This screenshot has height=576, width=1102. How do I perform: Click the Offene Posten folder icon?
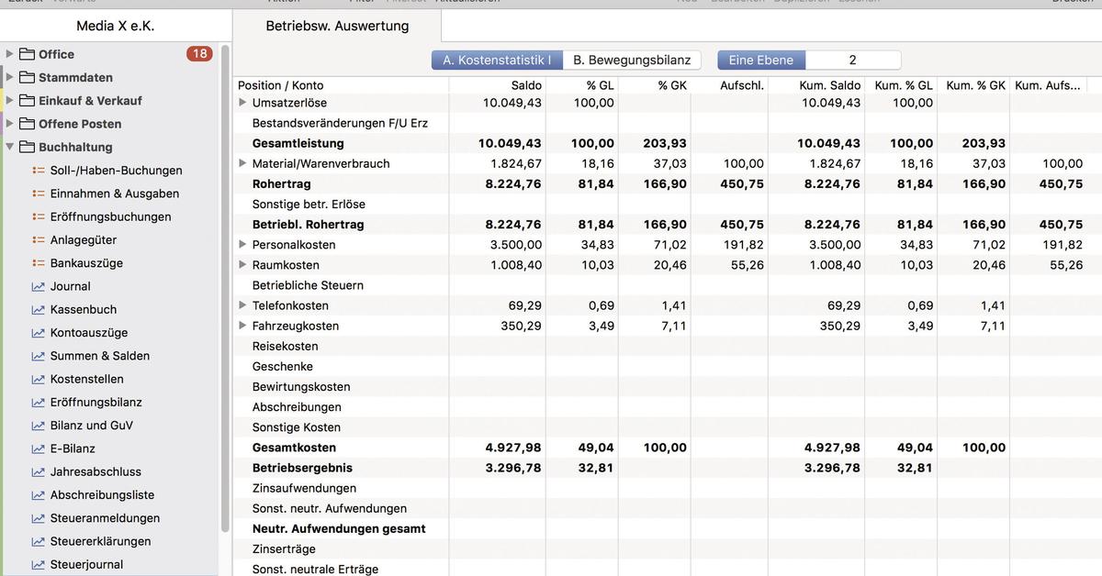pyautogui.click(x=27, y=123)
